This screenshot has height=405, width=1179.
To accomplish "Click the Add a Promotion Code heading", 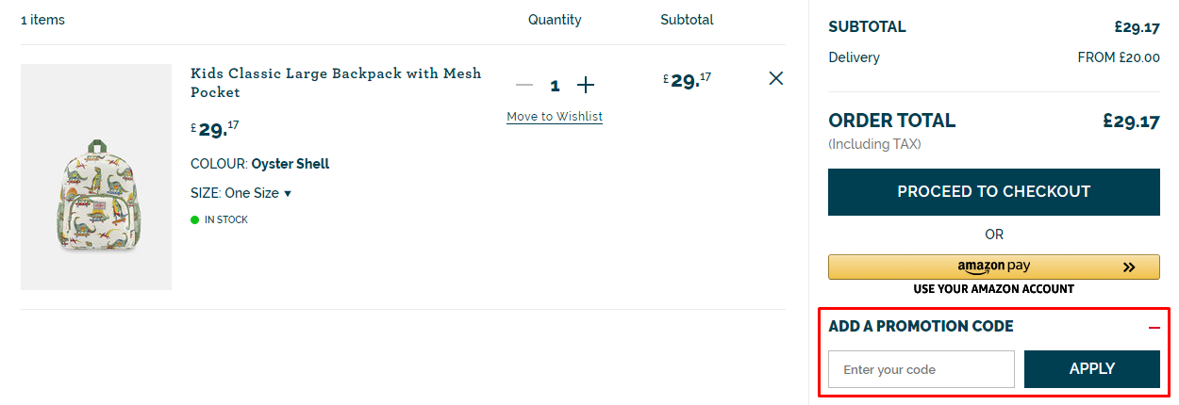I will [x=921, y=327].
